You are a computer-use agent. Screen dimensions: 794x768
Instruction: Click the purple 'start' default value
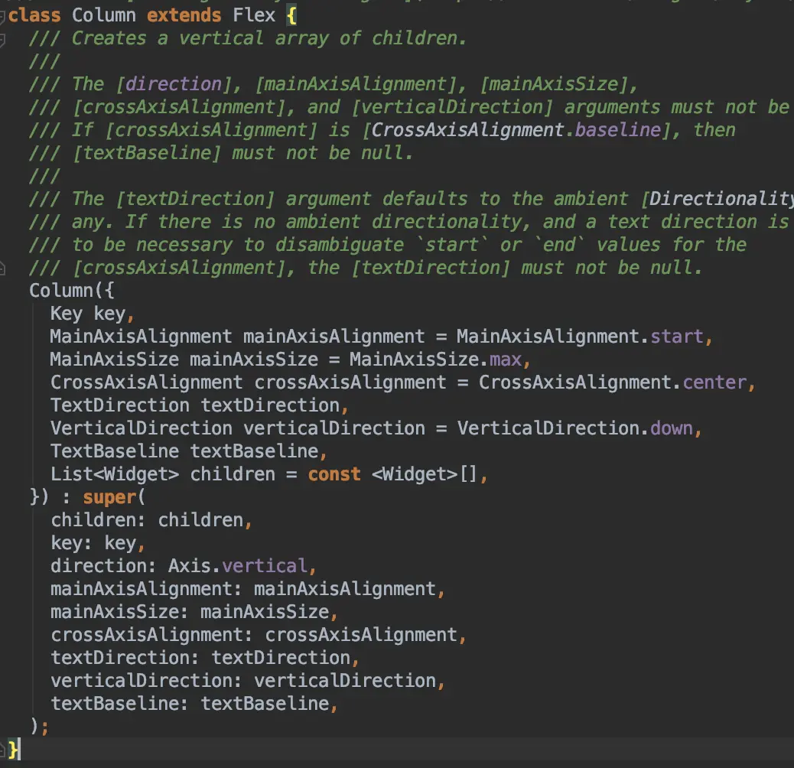tap(676, 337)
